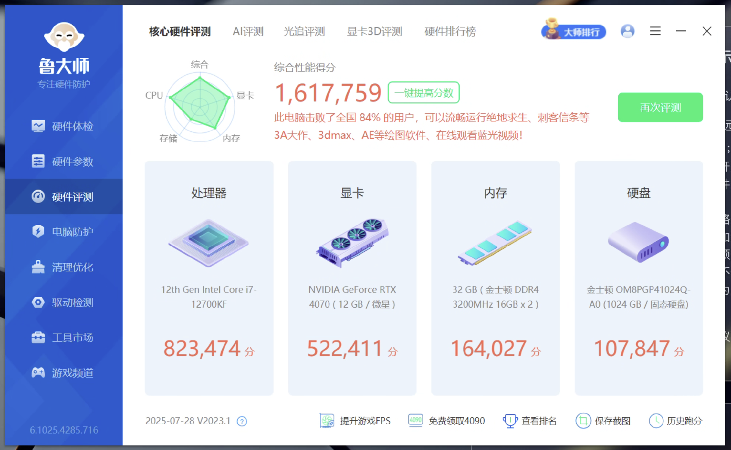Viewport: 731px width, 450px height.
Task: Open 清理优化 in the sidebar
Action: click(x=64, y=267)
